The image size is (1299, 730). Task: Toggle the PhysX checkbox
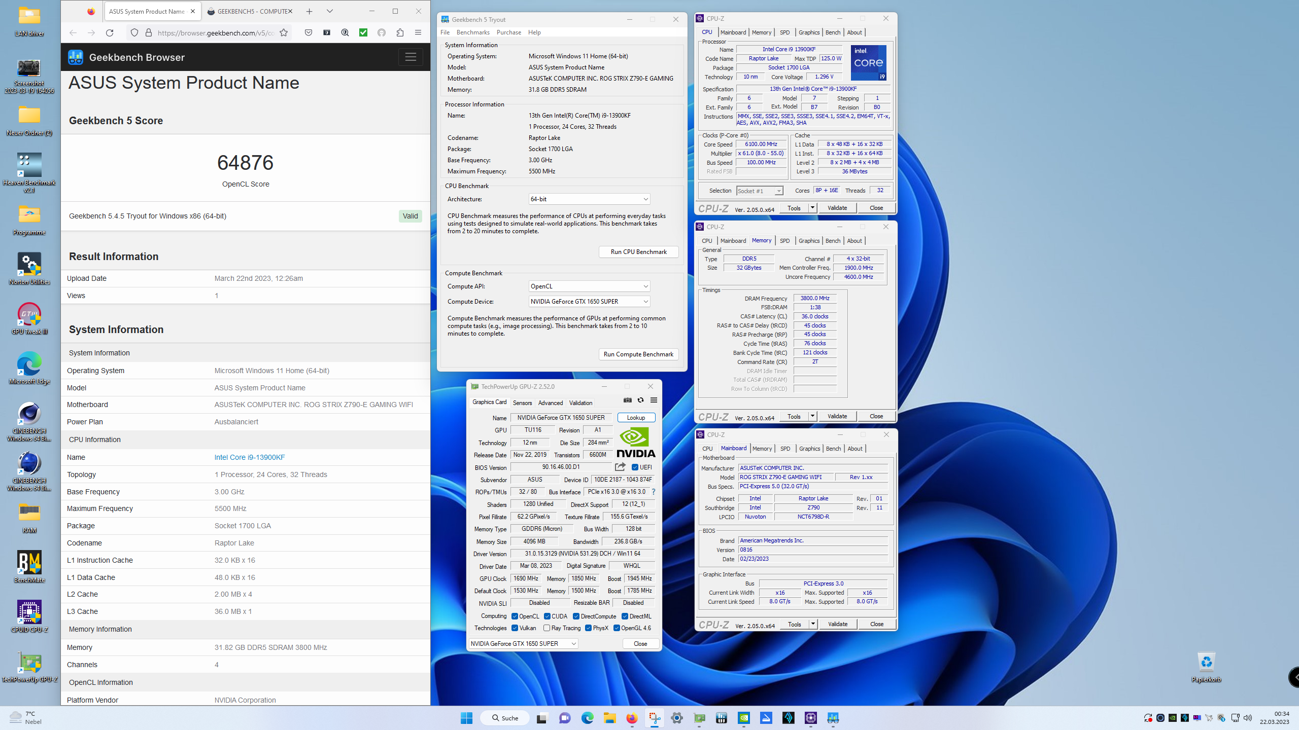tap(588, 628)
